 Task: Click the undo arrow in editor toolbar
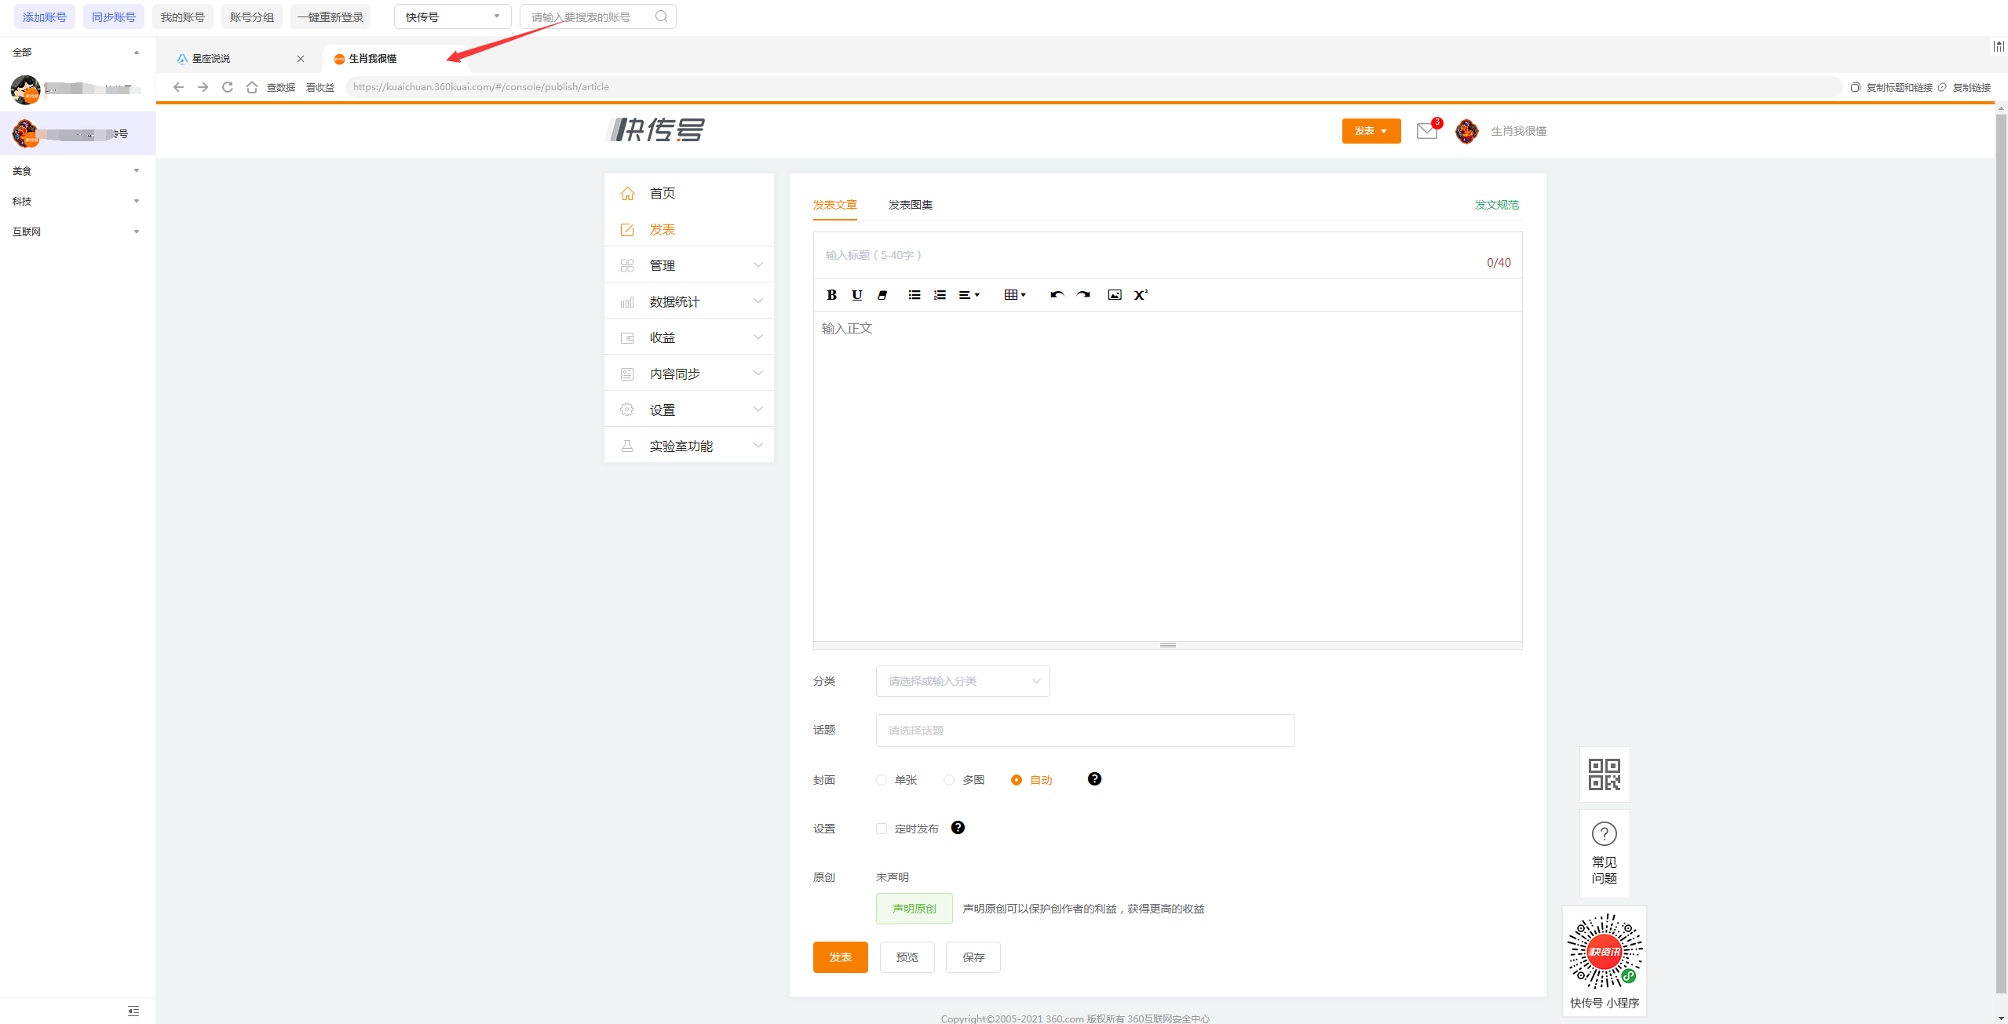click(1057, 295)
